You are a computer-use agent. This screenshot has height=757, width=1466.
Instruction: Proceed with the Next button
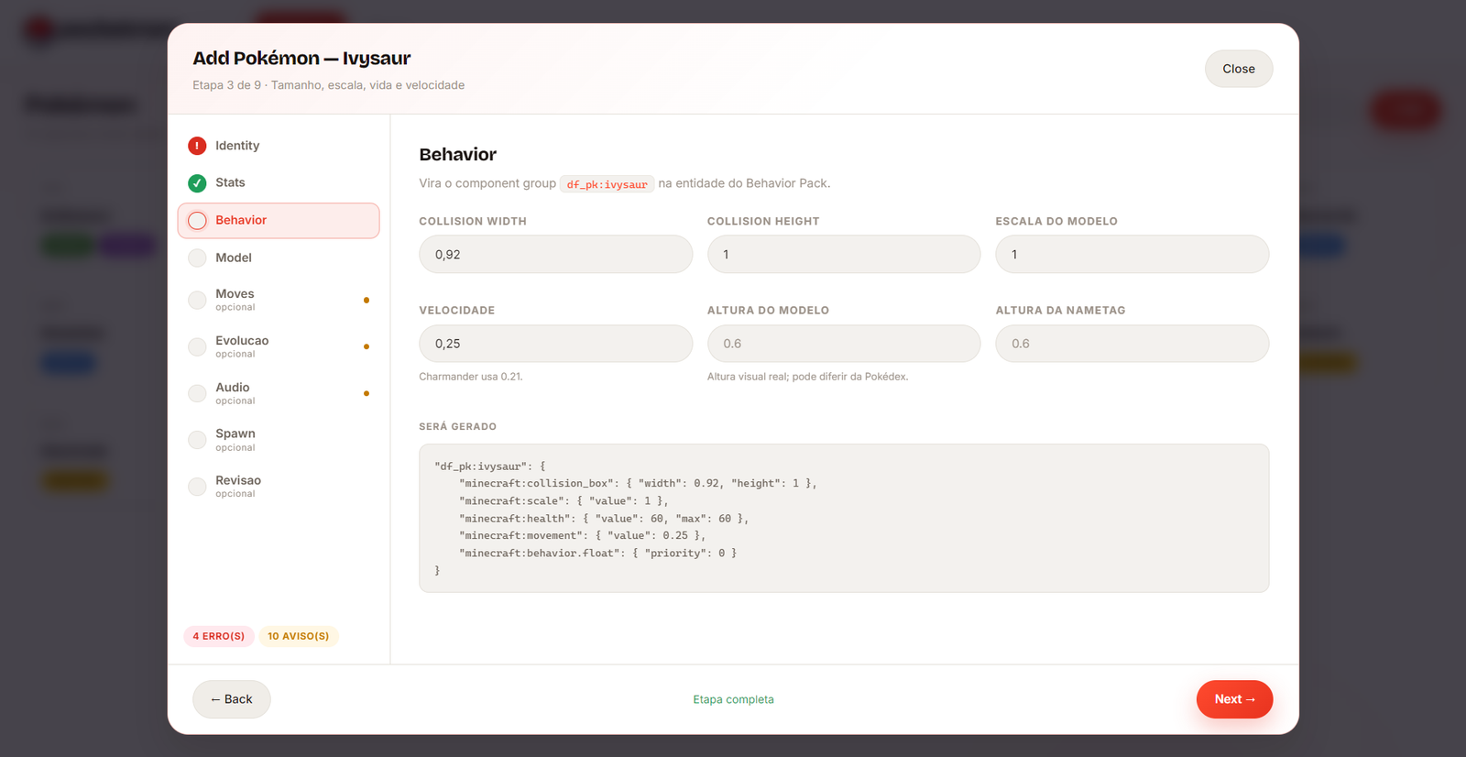click(x=1234, y=699)
